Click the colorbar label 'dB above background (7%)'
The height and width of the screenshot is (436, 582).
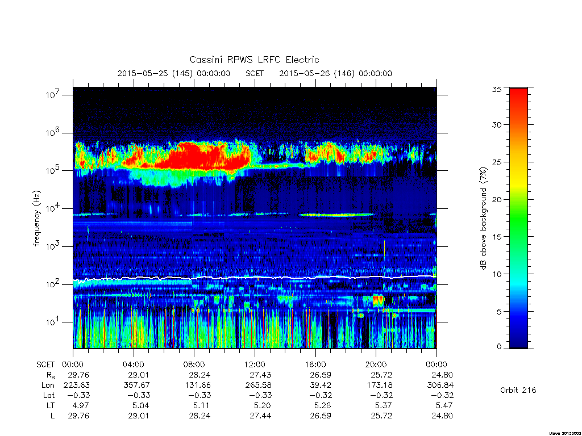[483, 218]
